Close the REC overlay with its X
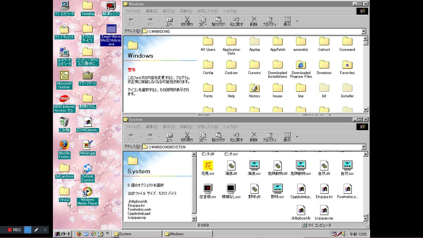423x238 pixels. 45,230
